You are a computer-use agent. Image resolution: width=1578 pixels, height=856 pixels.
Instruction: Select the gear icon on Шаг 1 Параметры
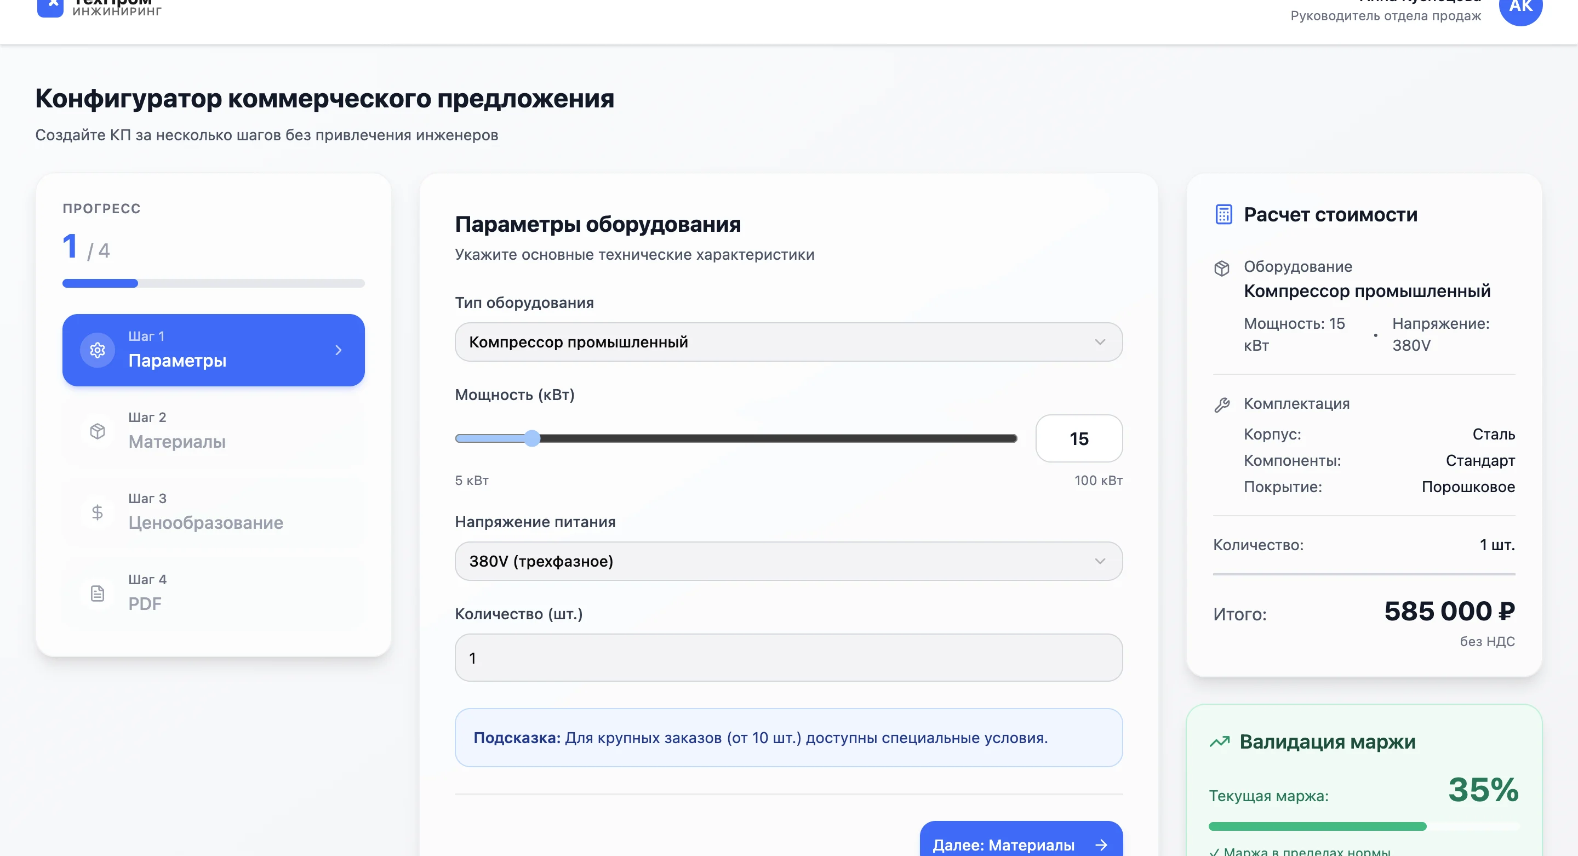point(97,350)
